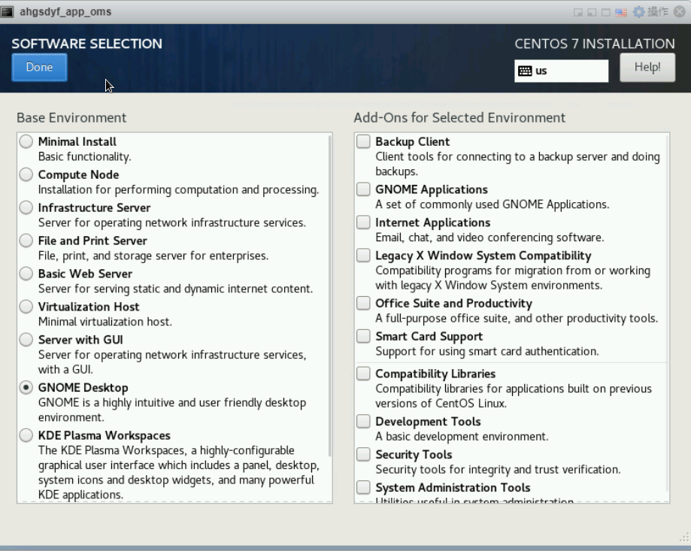Click 'Support for using smart card authentication.' text
This screenshot has width=691, height=551.
click(x=487, y=352)
